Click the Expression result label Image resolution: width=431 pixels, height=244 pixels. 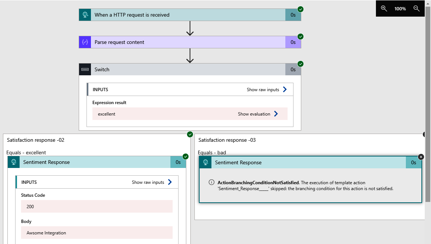coord(109,102)
